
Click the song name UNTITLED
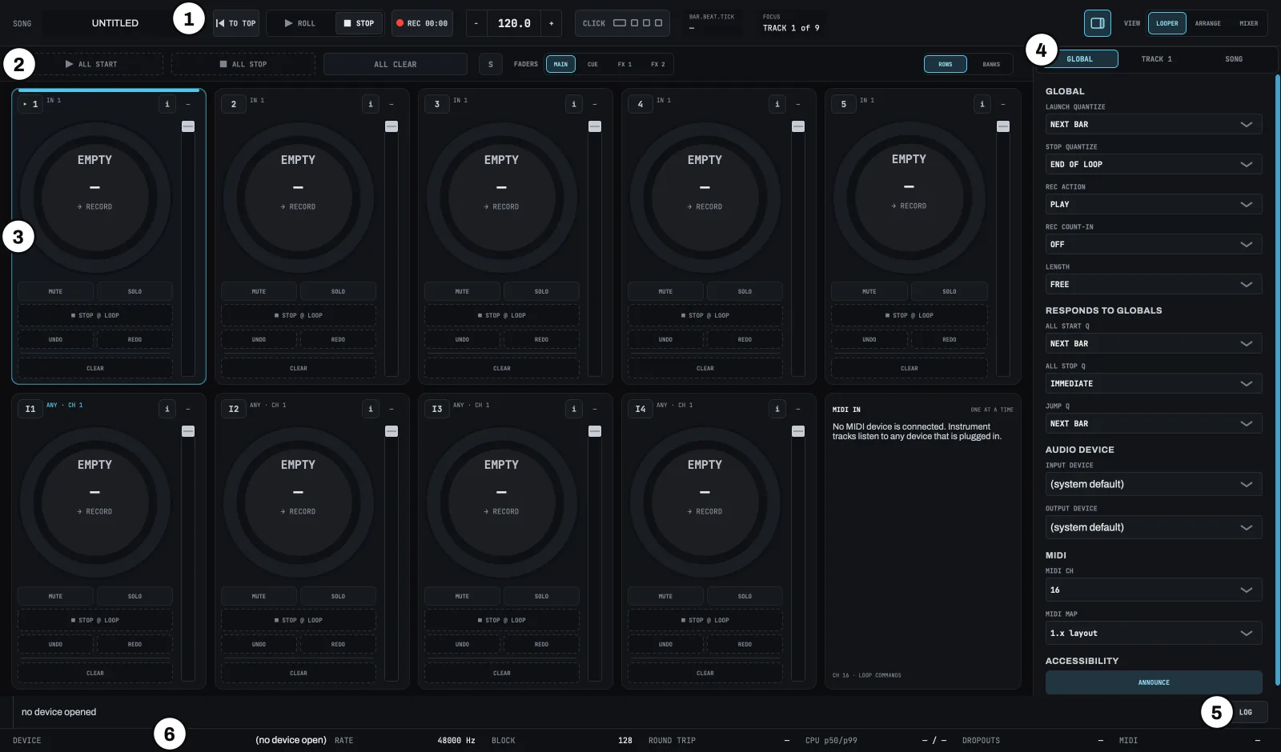[114, 23]
